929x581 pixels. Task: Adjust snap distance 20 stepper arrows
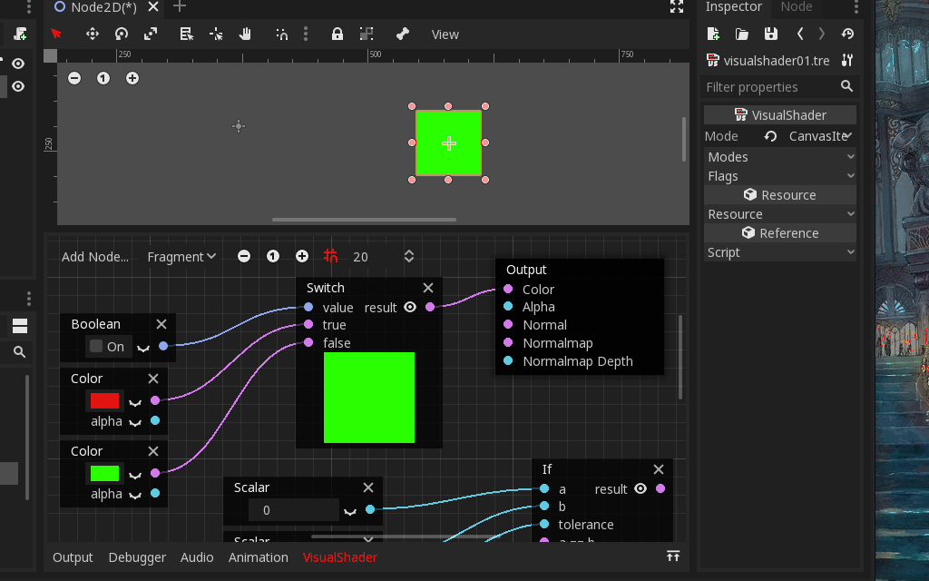pos(409,256)
